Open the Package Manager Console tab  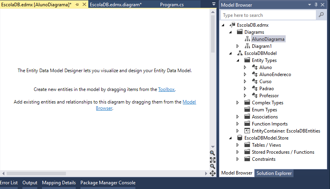(108, 183)
